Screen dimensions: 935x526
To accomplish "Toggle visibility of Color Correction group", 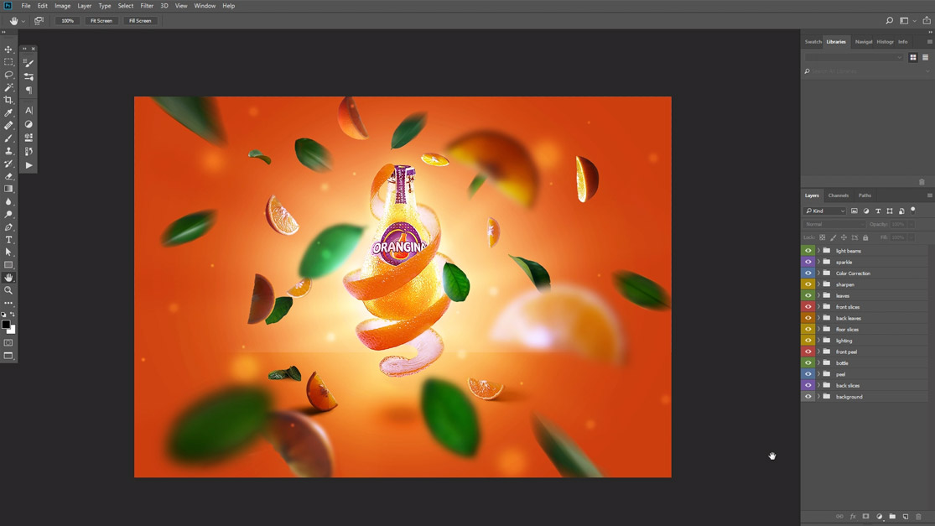I will click(808, 273).
